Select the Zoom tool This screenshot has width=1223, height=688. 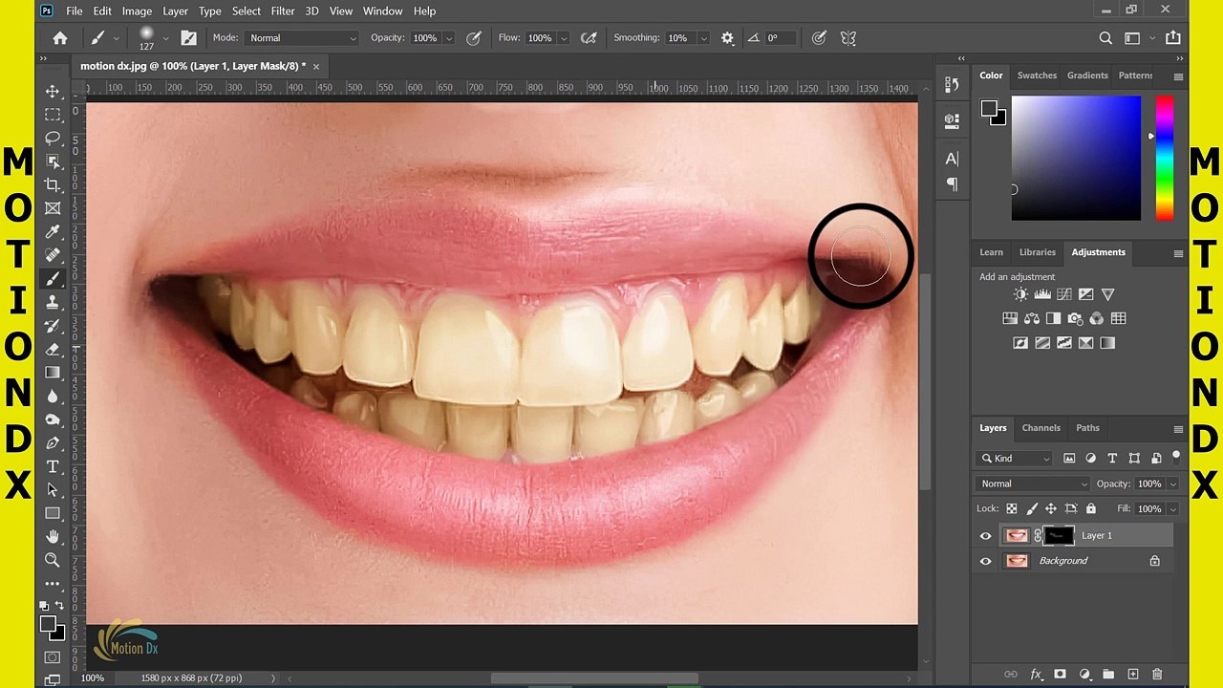(53, 560)
